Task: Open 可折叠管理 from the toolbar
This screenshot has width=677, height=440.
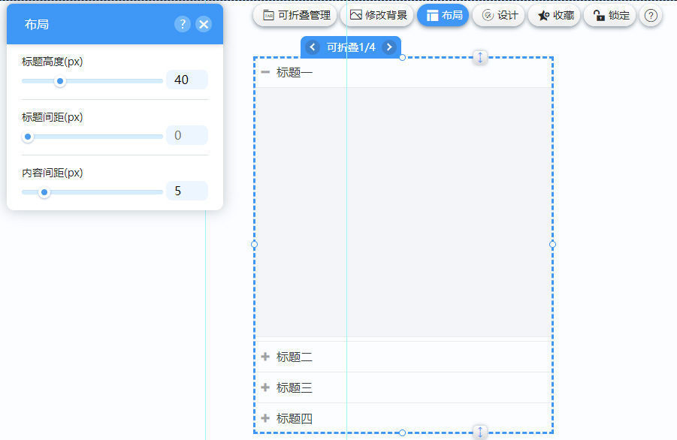Action: [296, 15]
